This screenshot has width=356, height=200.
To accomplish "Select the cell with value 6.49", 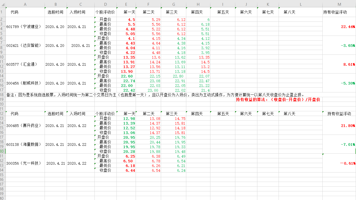I will tap(174, 156).
